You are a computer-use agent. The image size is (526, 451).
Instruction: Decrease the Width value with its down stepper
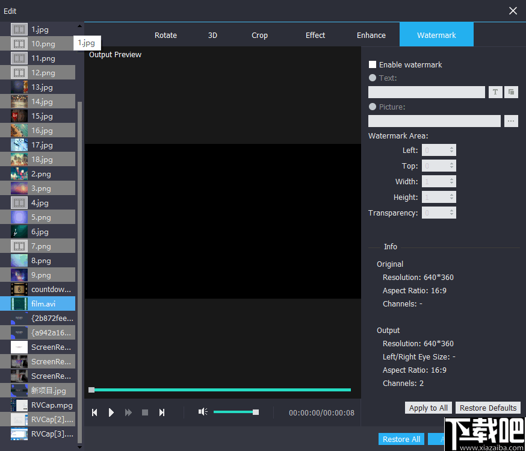click(453, 184)
